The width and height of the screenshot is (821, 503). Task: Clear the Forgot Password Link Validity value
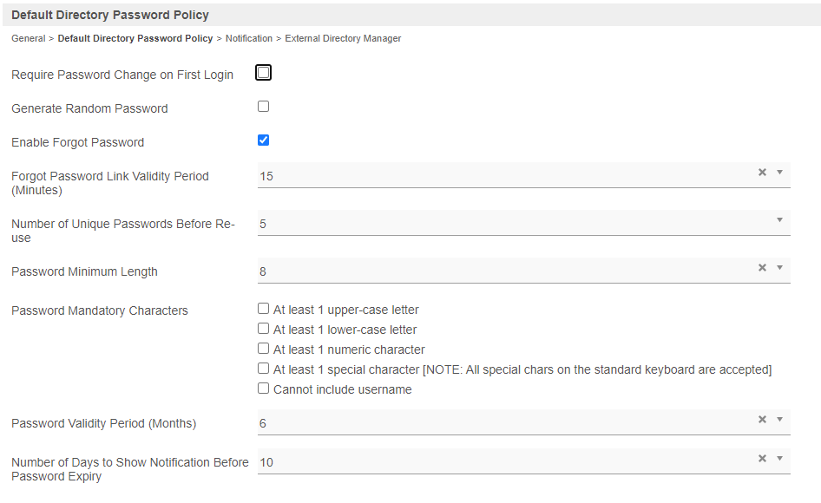tap(762, 173)
